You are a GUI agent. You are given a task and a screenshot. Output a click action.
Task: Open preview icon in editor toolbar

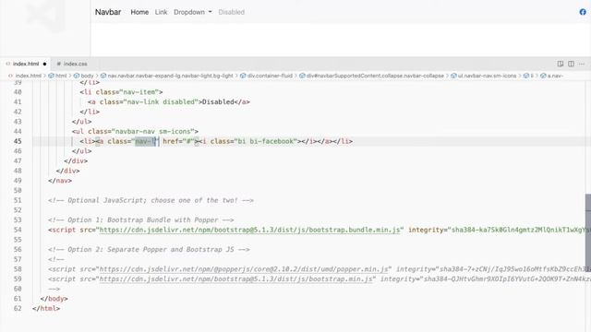point(561,64)
